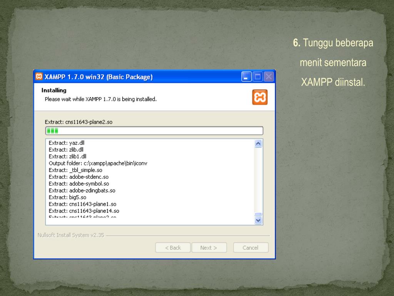Select 'Extract: adobe-zdingbats.so' log line

[82, 190]
